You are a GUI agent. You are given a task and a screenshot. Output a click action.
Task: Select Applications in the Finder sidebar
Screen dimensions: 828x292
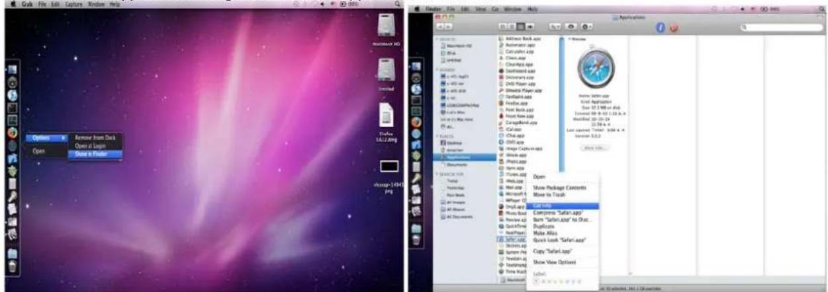[463, 157]
